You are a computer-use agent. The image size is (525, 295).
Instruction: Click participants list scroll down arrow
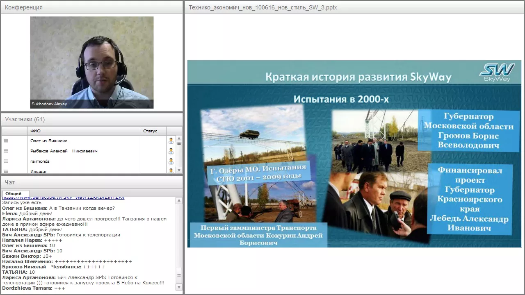coord(179,170)
